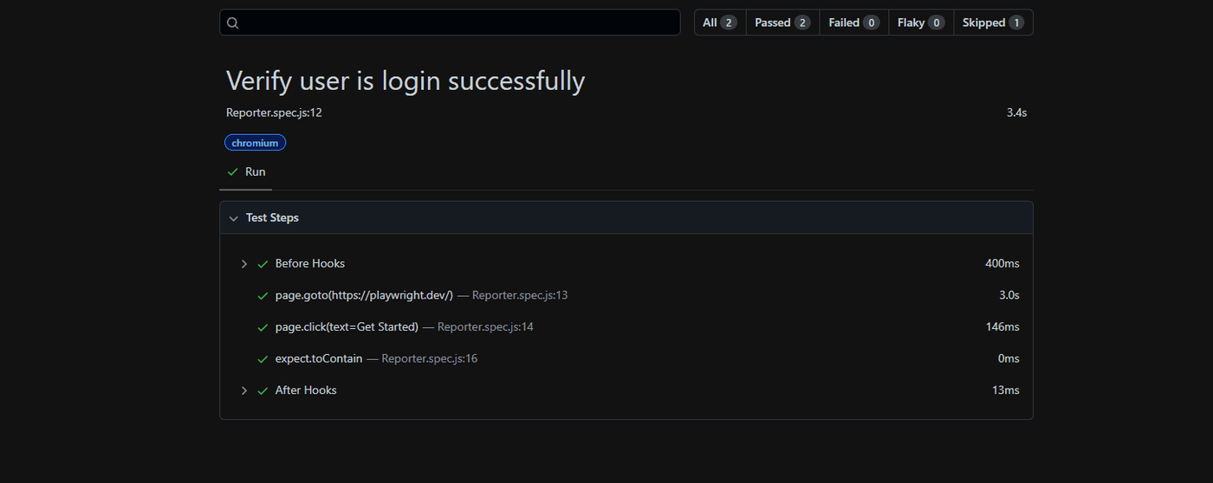Click the Before Hooks label
This screenshot has height=483, width=1213.
click(x=310, y=263)
